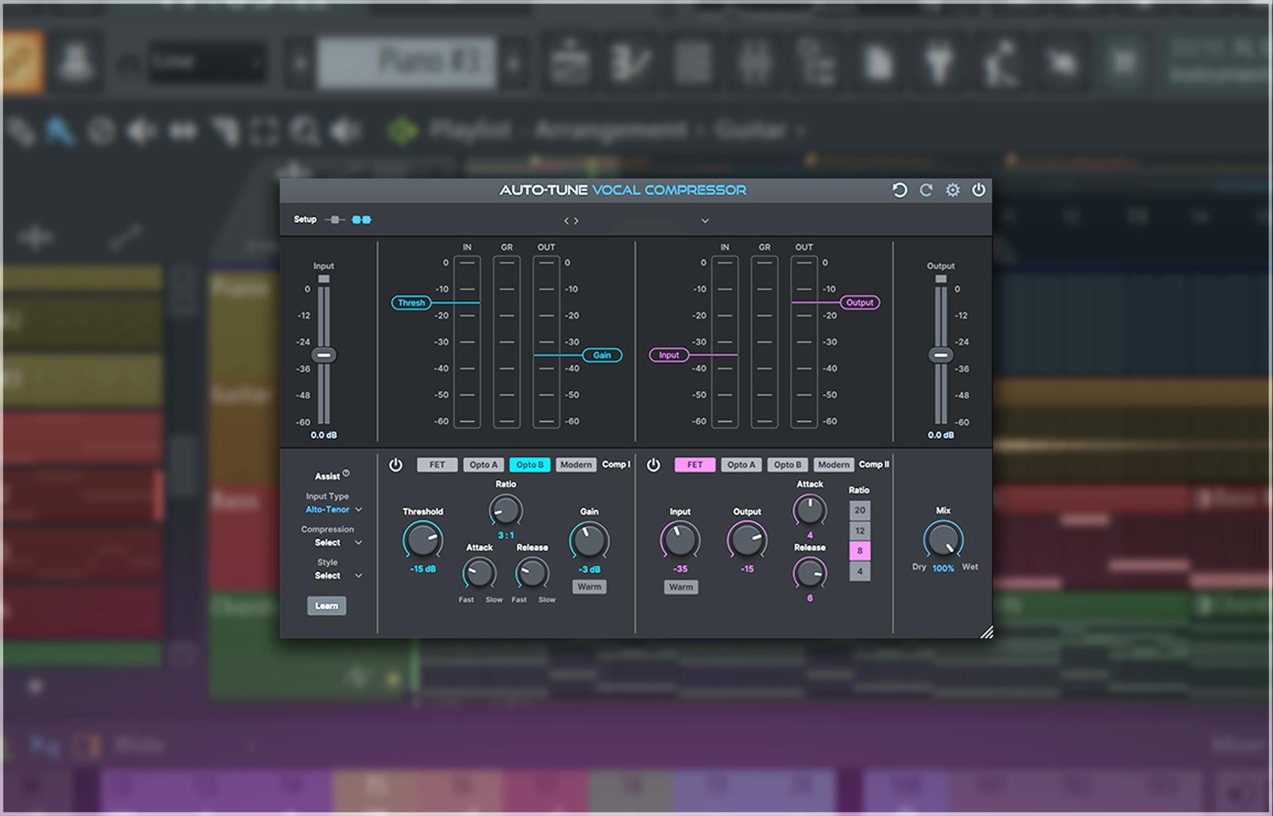1273x816 pixels.
Task: Click the Comp II Output knob
Action: 747,540
